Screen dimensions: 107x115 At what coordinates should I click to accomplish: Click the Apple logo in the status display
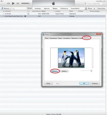(54, 4)
